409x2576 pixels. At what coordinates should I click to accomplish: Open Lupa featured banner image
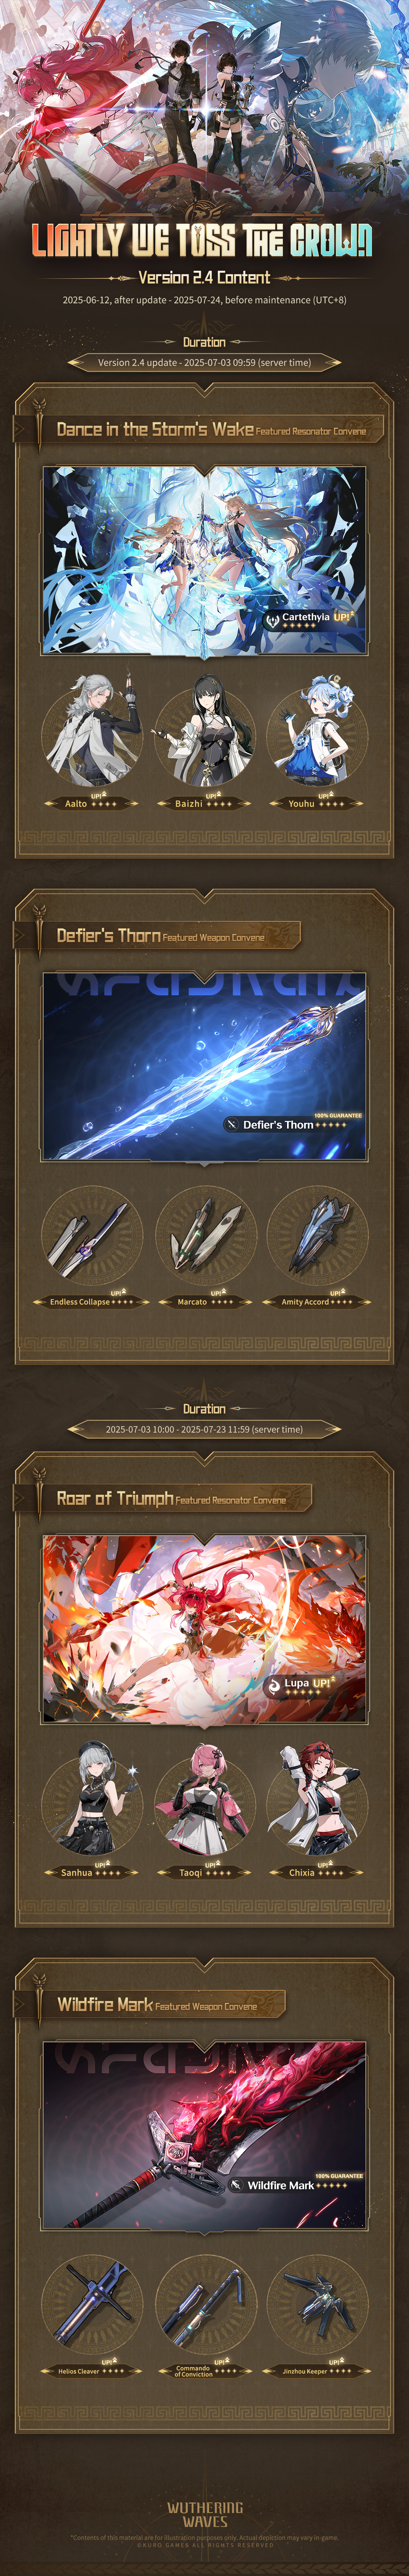[204, 1629]
